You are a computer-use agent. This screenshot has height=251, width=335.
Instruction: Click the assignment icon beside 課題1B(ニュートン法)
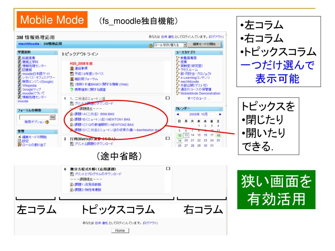(x=72, y=119)
